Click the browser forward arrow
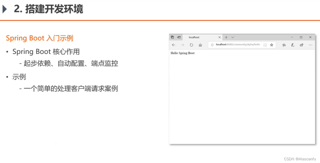The width and height of the screenshot is (320, 163). coord(183,45)
